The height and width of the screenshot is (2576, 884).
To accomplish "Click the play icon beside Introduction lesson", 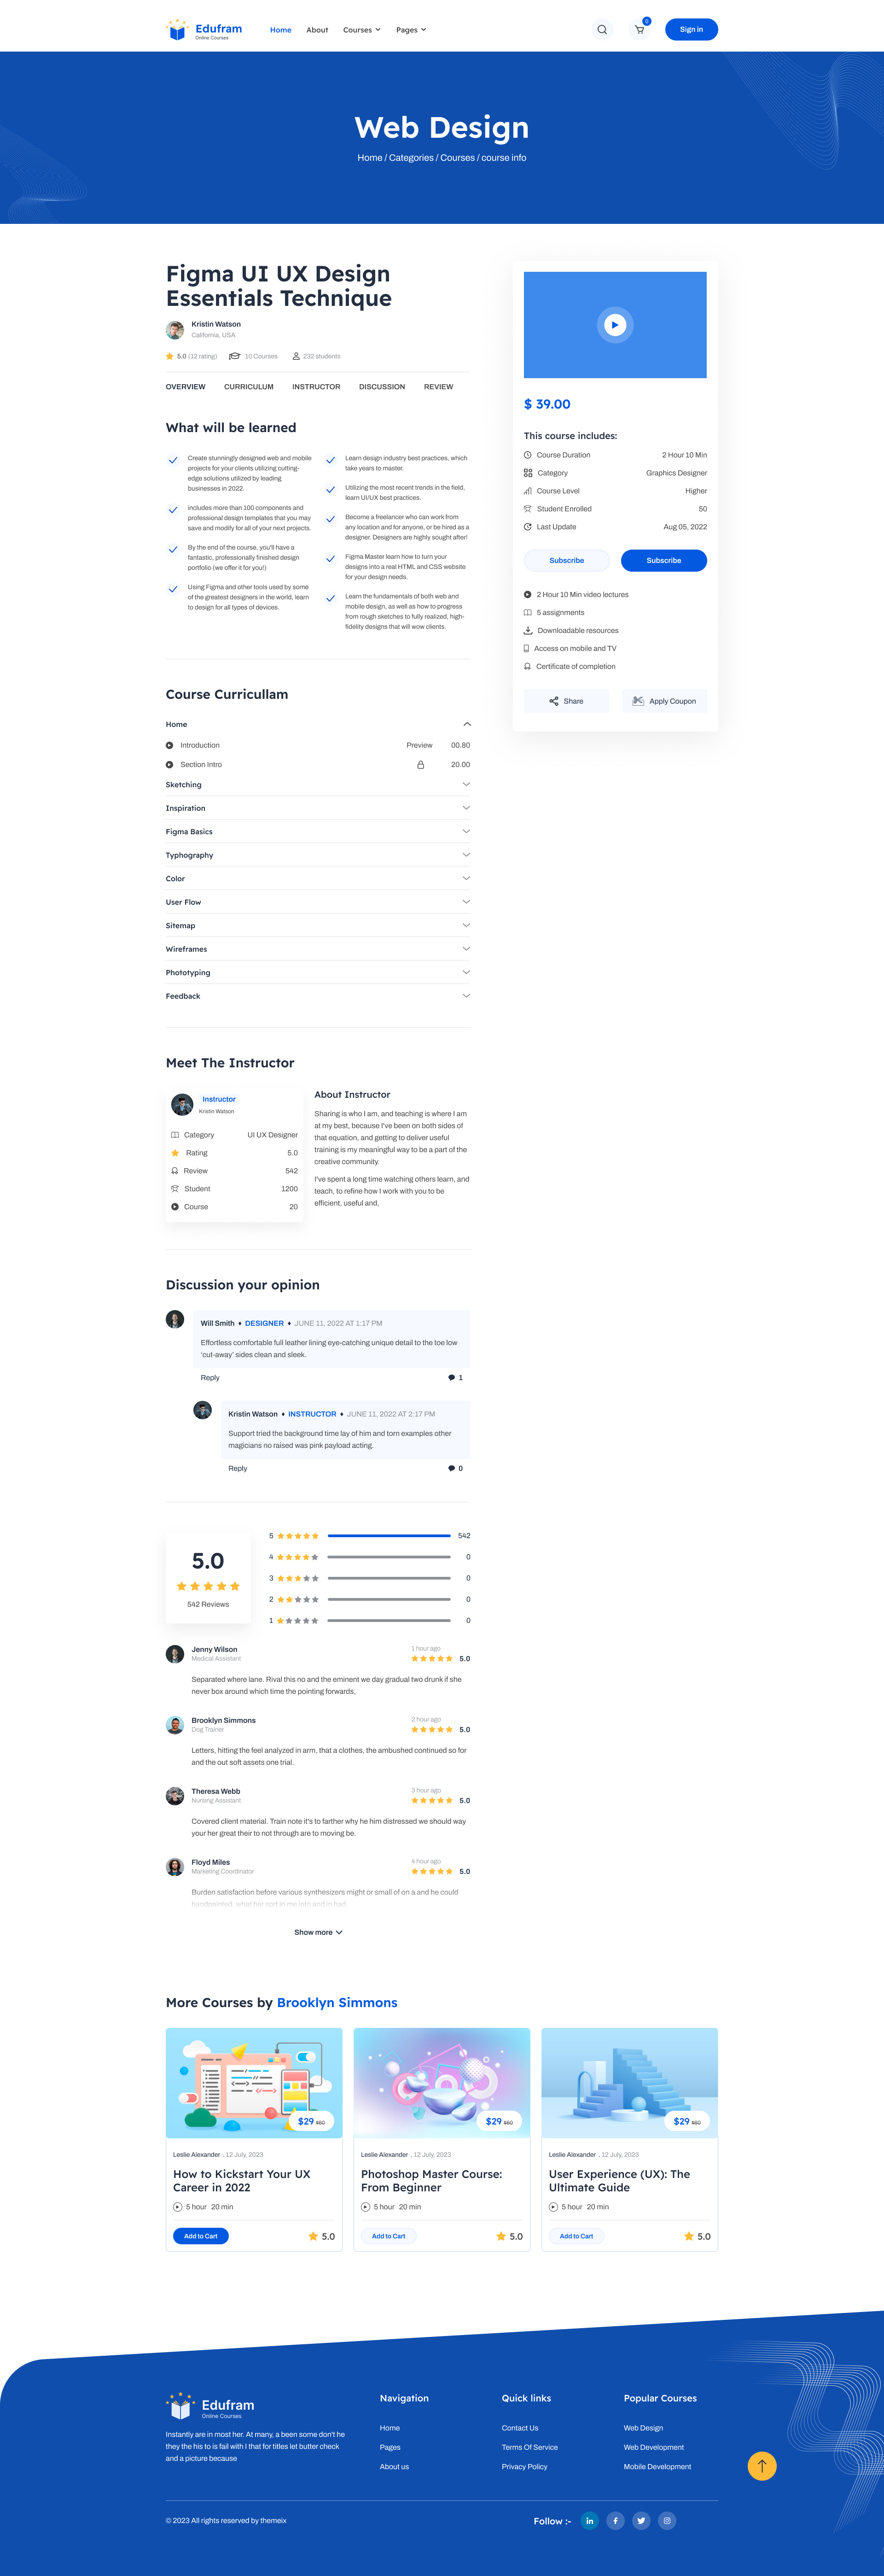I will click(x=171, y=745).
